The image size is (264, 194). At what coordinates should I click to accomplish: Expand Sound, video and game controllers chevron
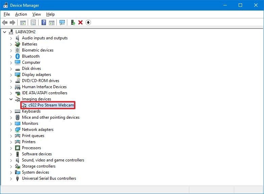[x=11, y=160]
